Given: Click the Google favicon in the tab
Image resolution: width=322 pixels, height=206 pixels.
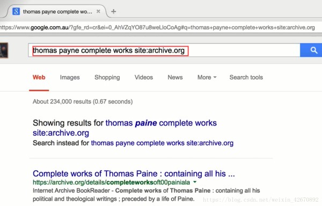Looking at the screenshot, I should pyautogui.click(x=16, y=11).
